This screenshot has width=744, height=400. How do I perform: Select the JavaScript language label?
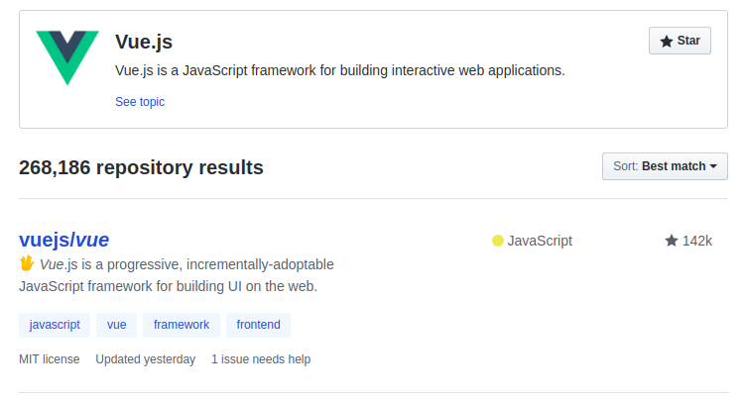tap(540, 241)
